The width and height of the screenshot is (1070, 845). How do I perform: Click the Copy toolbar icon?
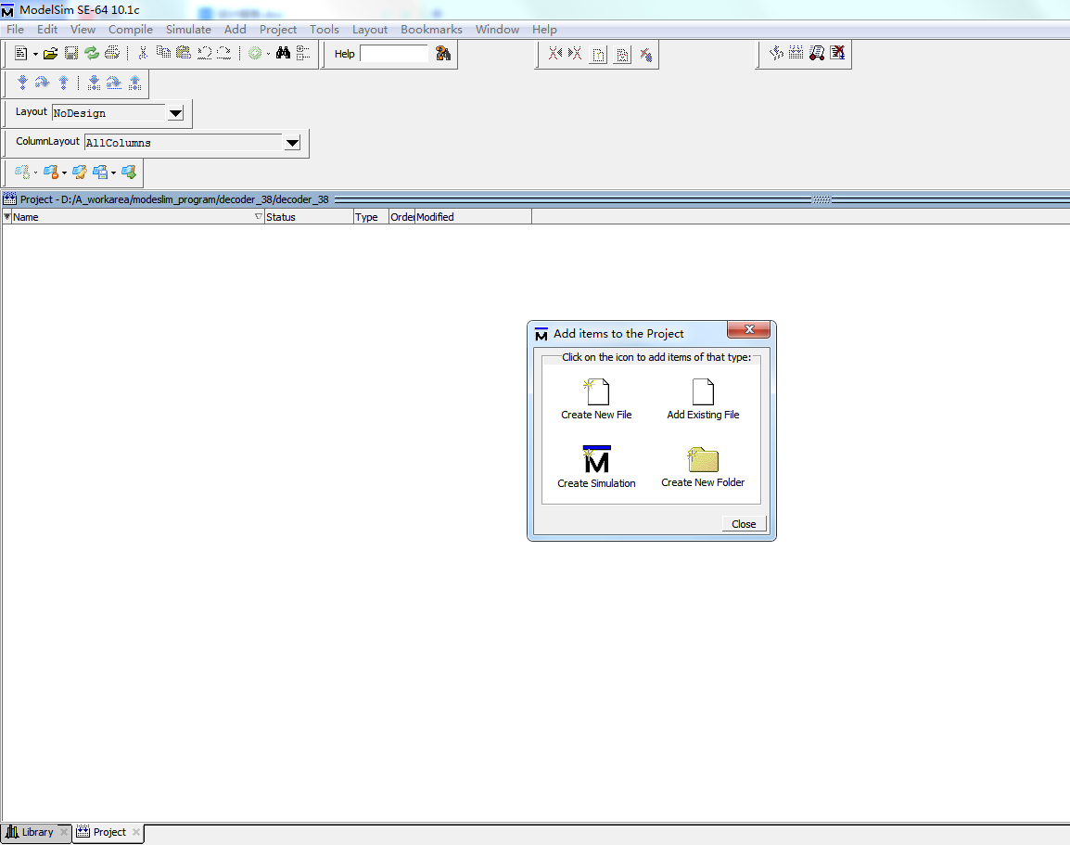[x=163, y=53]
